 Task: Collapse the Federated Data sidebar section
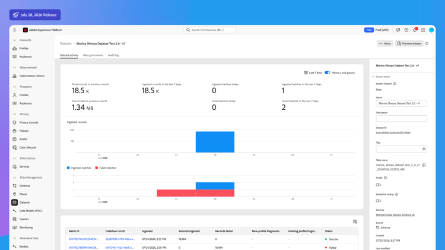[x=14, y=238]
